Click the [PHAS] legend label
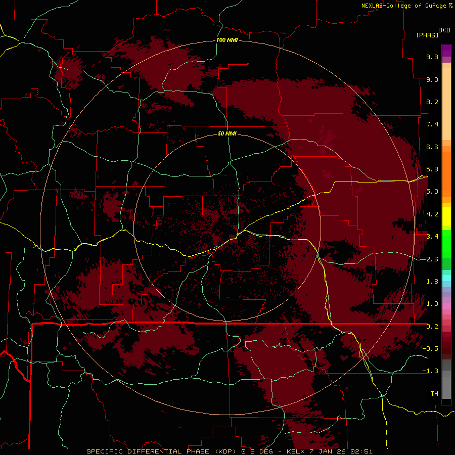455x455 pixels. tap(427, 35)
